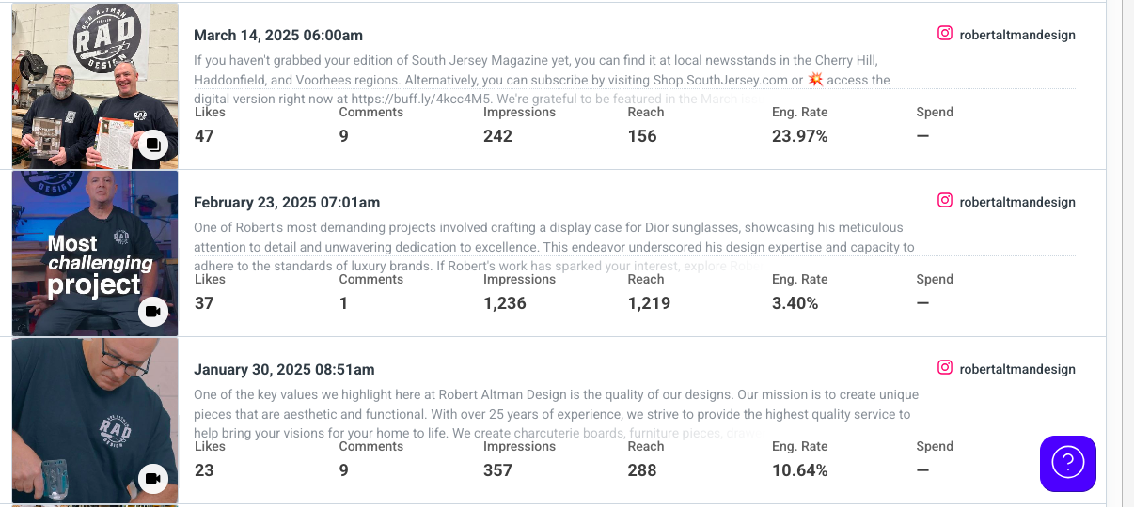
Task: Click robertaltmandesign on the January 30 post
Action: click(1017, 369)
